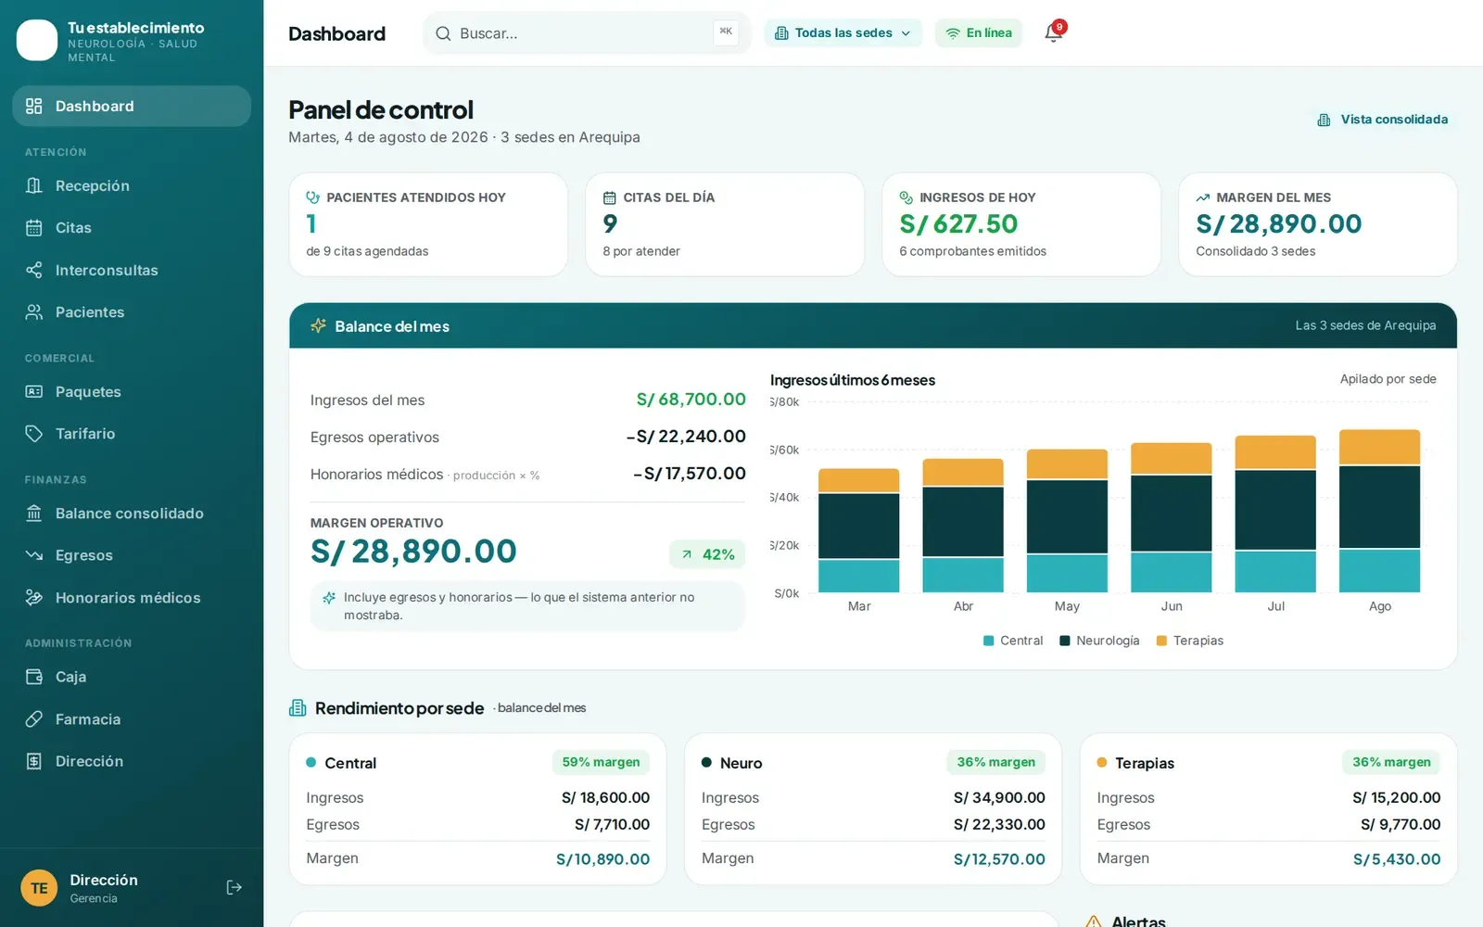The width and height of the screenshot is (1483, 927).
Task: Click Terapias margin S/5,430.00
Action: 1397,859
